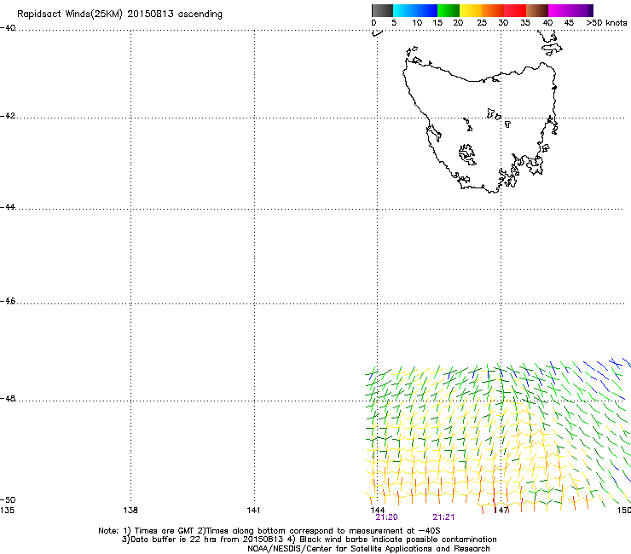Click the latitude label -48
The width and height of the screenshot is (631, 554).
pyautogui.click(x=8, y=399)
